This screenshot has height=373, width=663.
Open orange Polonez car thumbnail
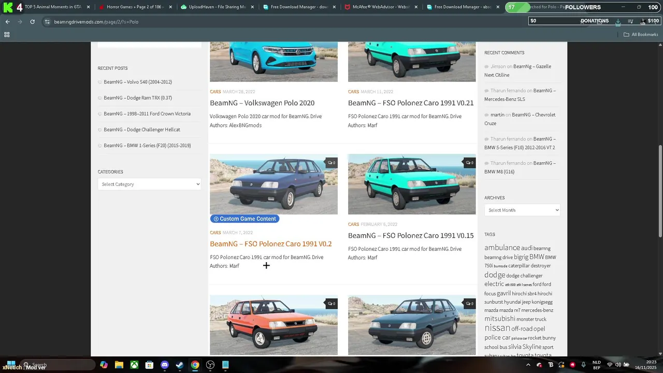273,325
